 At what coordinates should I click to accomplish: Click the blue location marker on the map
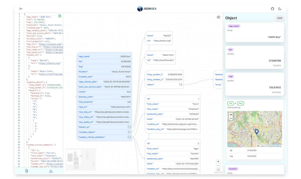pos(256,132)
